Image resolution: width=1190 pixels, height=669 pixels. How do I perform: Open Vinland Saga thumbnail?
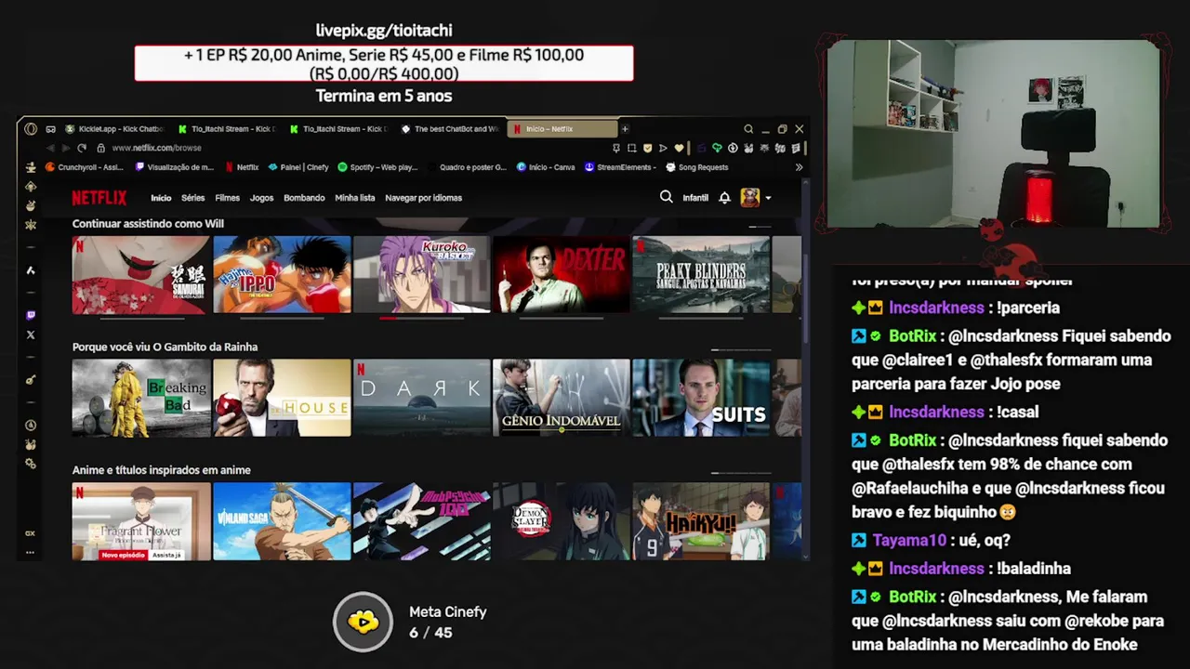tap(282, 521)
